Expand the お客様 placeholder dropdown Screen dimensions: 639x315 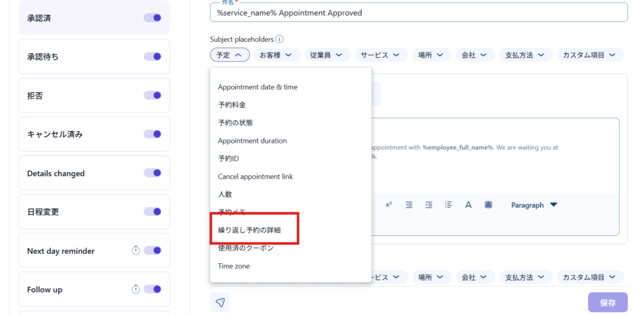click(x=276, y=55)
